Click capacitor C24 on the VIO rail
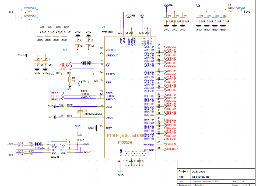256x186 pixels. coord(199,19)
